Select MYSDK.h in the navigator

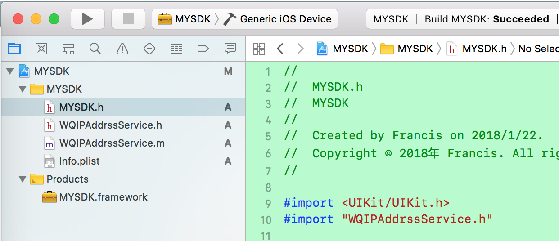pos(122,107)
